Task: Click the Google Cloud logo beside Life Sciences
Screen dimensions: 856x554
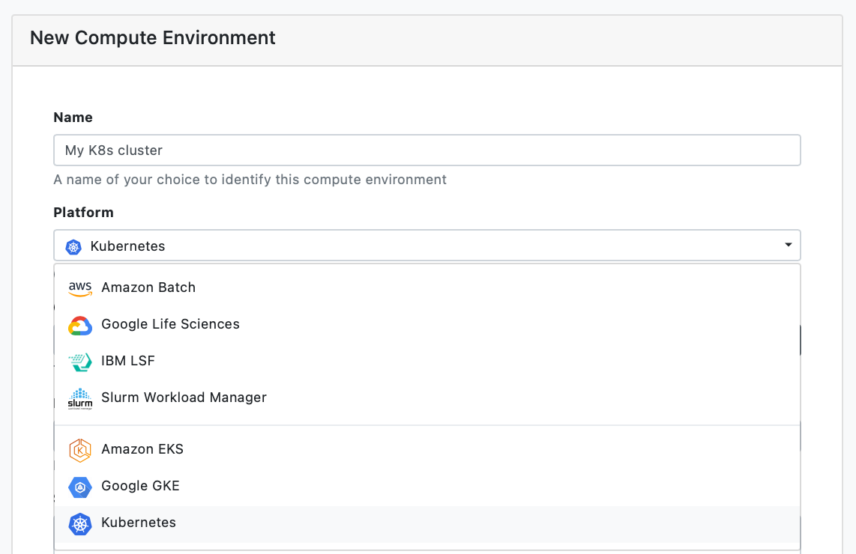Action: [80, 325]
